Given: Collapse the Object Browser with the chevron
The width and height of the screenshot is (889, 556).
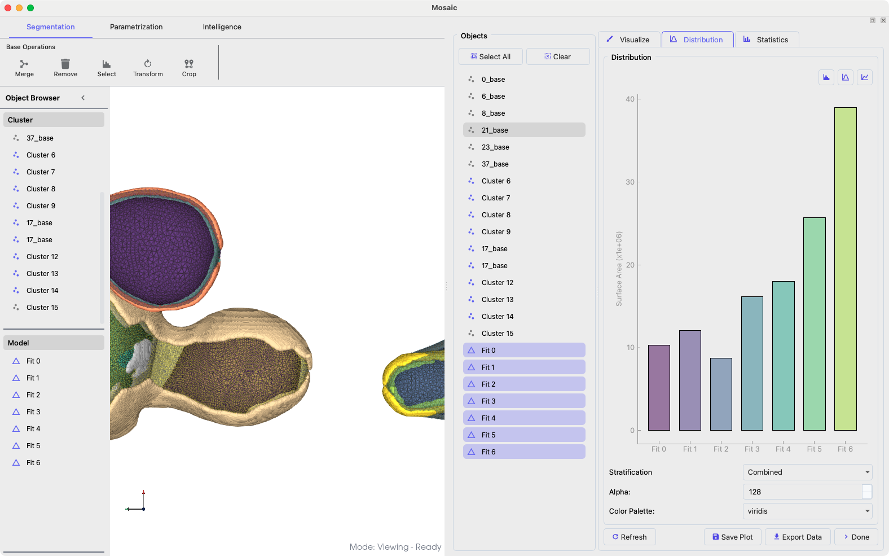Looking at the screenshot, I should [83, 98].
